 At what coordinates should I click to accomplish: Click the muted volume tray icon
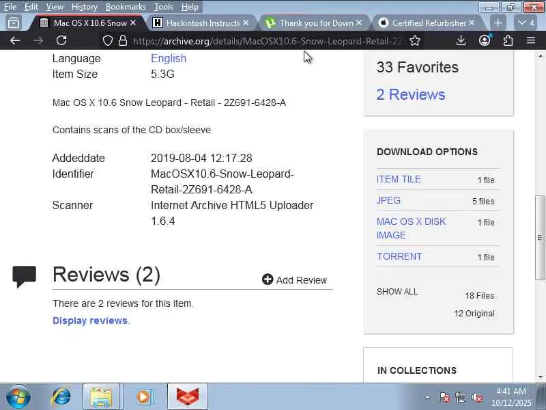click(476, 398)
